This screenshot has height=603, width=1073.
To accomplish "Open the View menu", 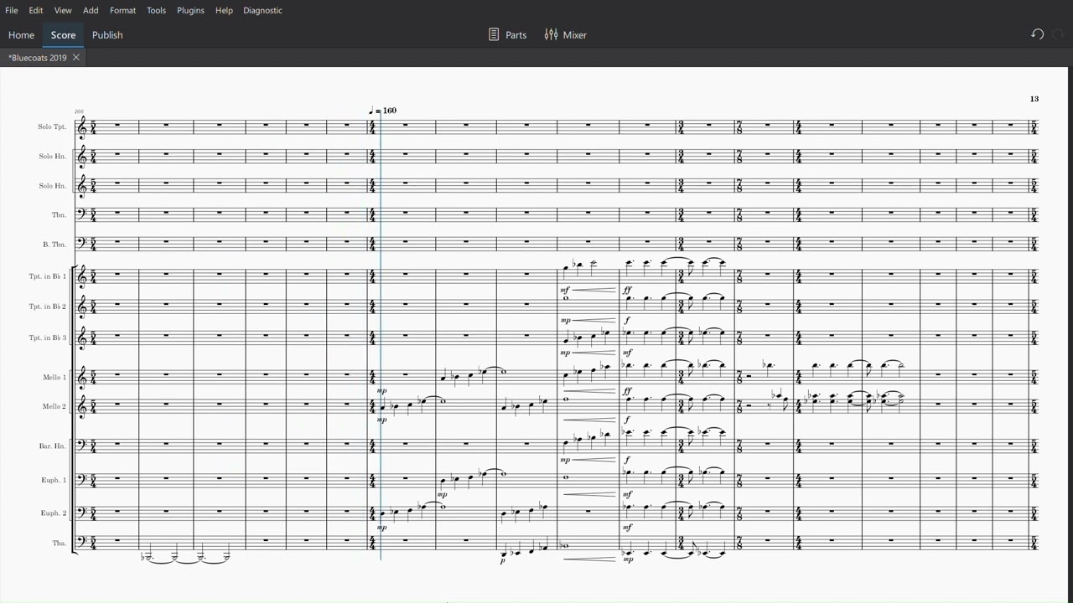I will 63,10.
